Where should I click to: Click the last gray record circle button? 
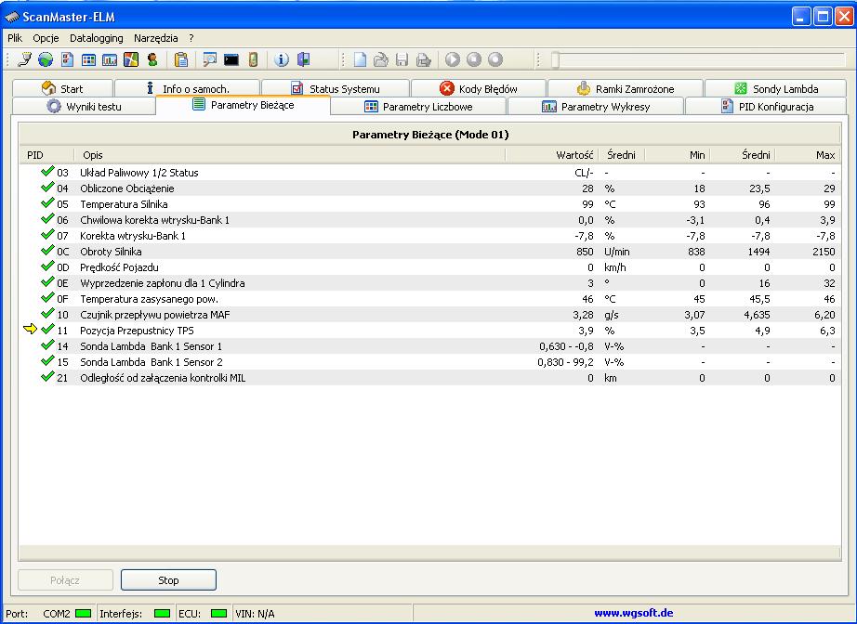[495, 59]
